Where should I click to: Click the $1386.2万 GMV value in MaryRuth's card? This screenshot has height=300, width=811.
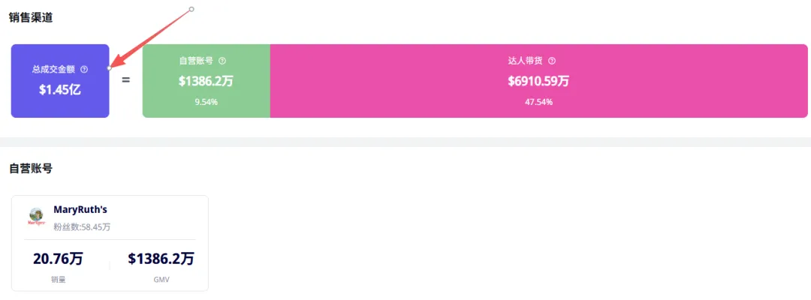coord(161,259)
